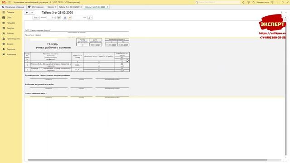Close the active Табель 3 tab
This screenshot has height=163, width=290.
(x=107, y=7)
